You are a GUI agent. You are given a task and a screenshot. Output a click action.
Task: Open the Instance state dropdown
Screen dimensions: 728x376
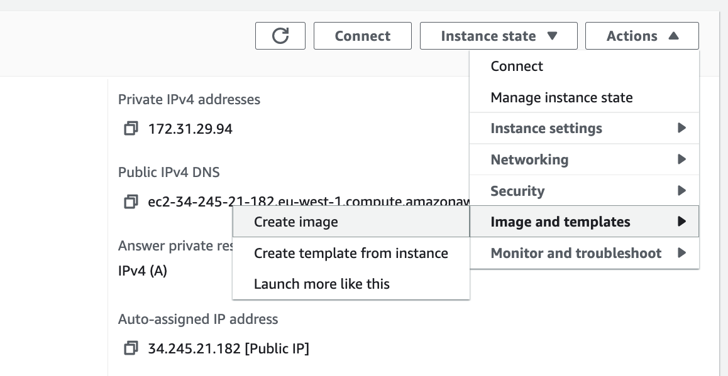(x=499, y=36)
